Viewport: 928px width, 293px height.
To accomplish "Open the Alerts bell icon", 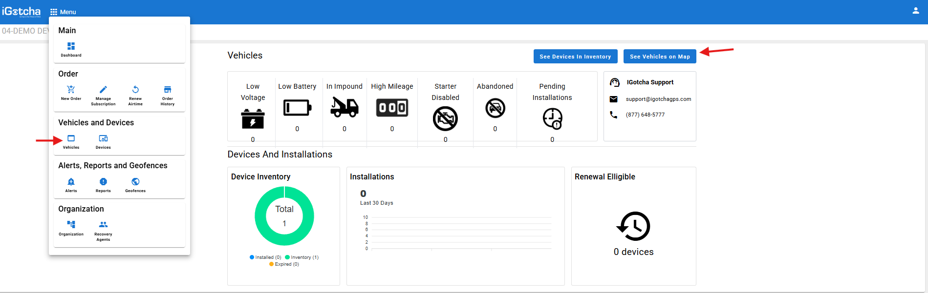I will point(71,182).
